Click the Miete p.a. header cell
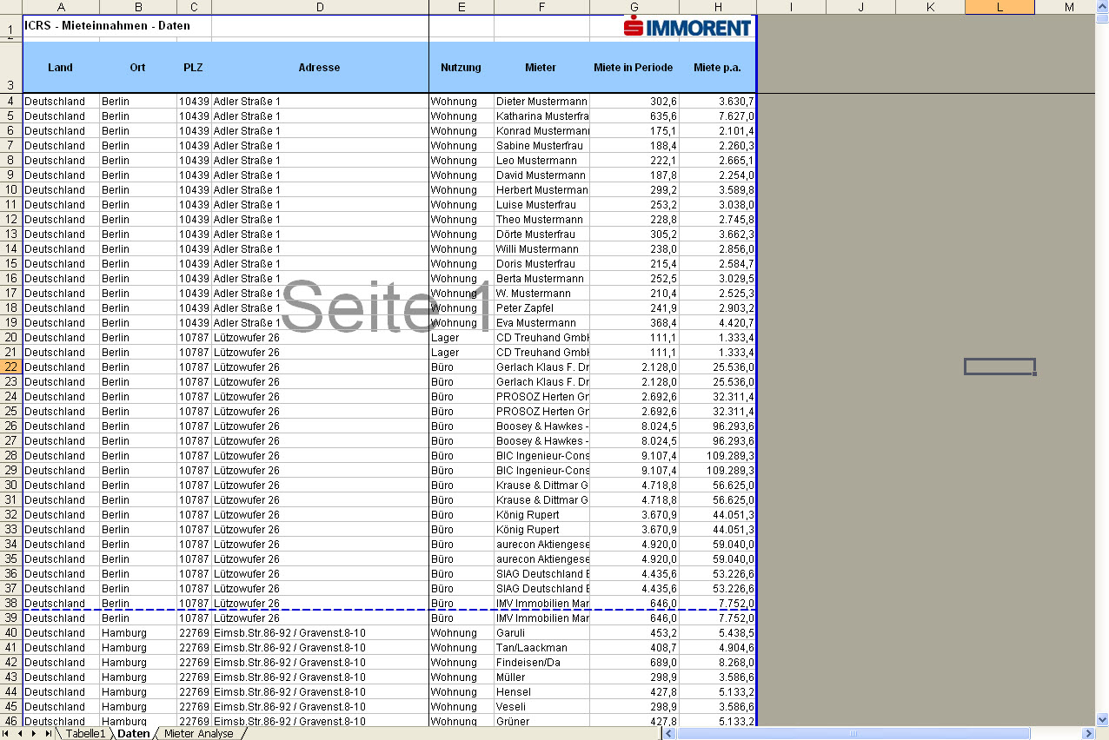Image resolution: width=1109 pixels, height=740 pixels. [718, 68]
